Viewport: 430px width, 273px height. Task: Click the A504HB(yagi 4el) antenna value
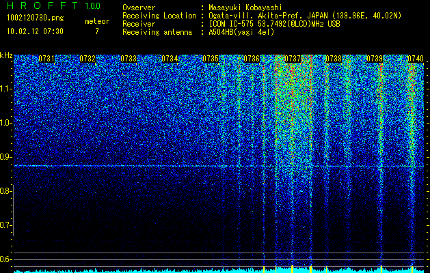pyautogui.click(x=241, y=32)
